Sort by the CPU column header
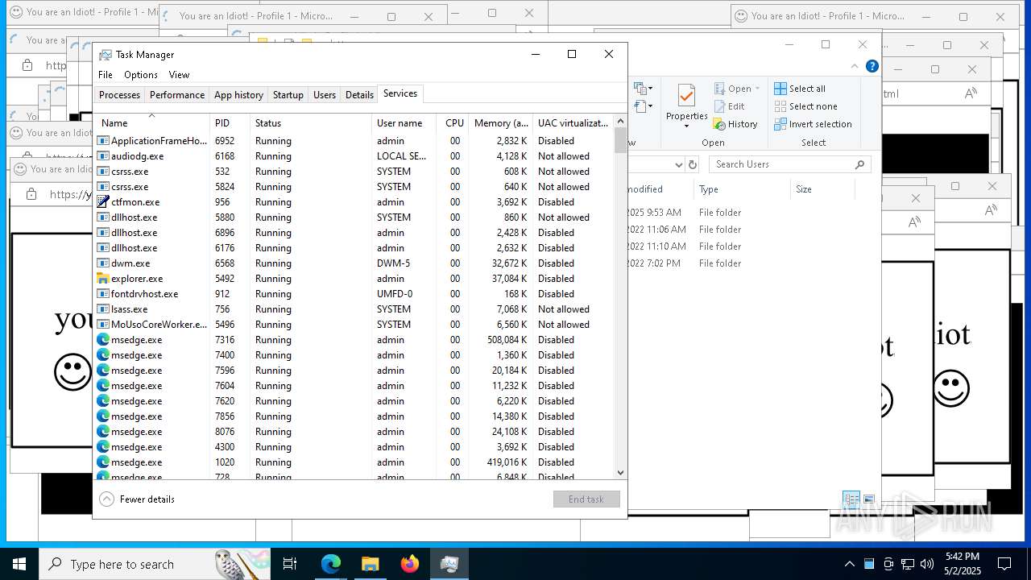The width and height of the screenshot is (1031, 580). click(x=453, y=123)
